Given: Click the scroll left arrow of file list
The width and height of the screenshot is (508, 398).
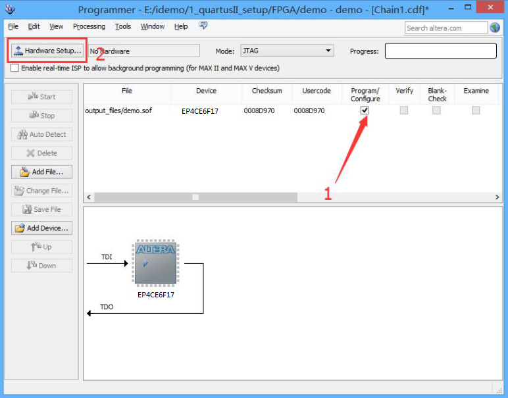Looking at the screenshot, I should (x=89, y=197).
